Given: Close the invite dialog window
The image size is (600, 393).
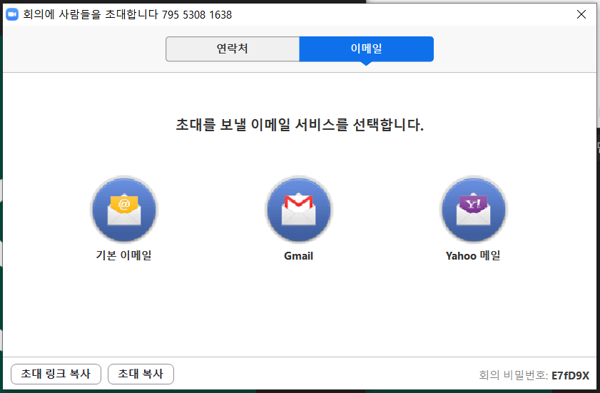Looking at the screenshot, I should click(581, 14).
